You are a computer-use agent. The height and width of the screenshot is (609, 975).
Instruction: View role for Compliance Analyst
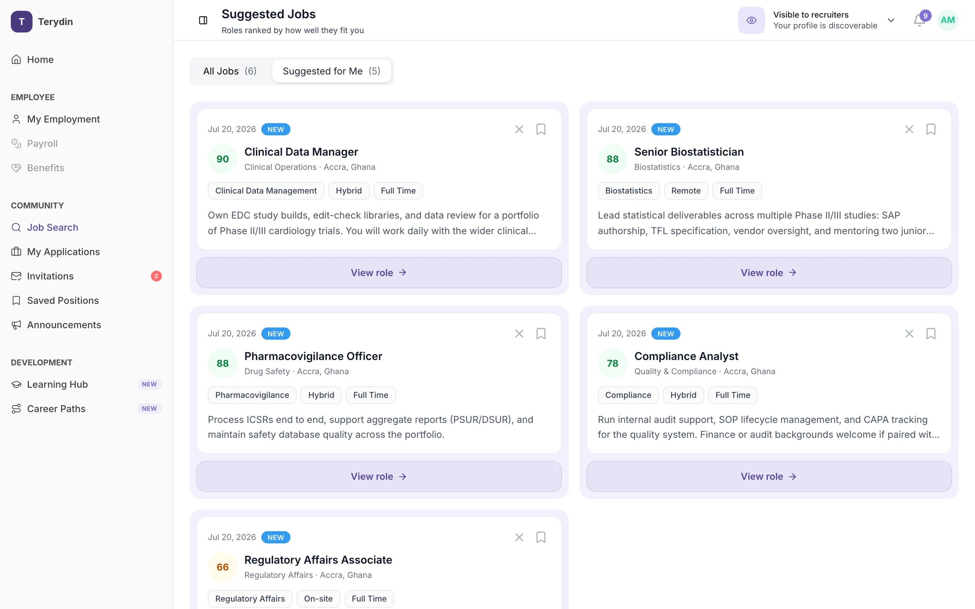(x=769, y=477)
